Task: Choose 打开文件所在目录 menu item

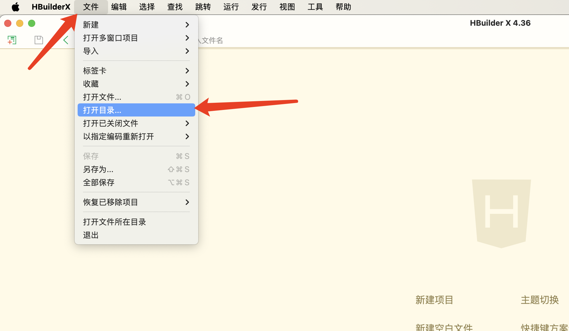Action: 136,222
